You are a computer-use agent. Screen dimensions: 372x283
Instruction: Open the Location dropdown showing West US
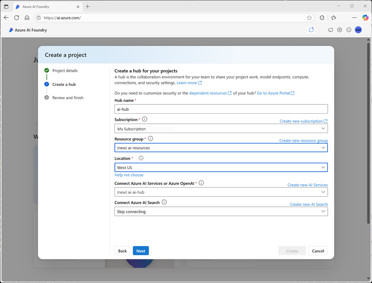pyautogui.click(x=221, y=167)
